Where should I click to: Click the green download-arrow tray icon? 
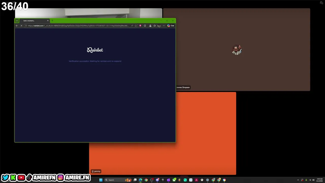coord(306,180)
